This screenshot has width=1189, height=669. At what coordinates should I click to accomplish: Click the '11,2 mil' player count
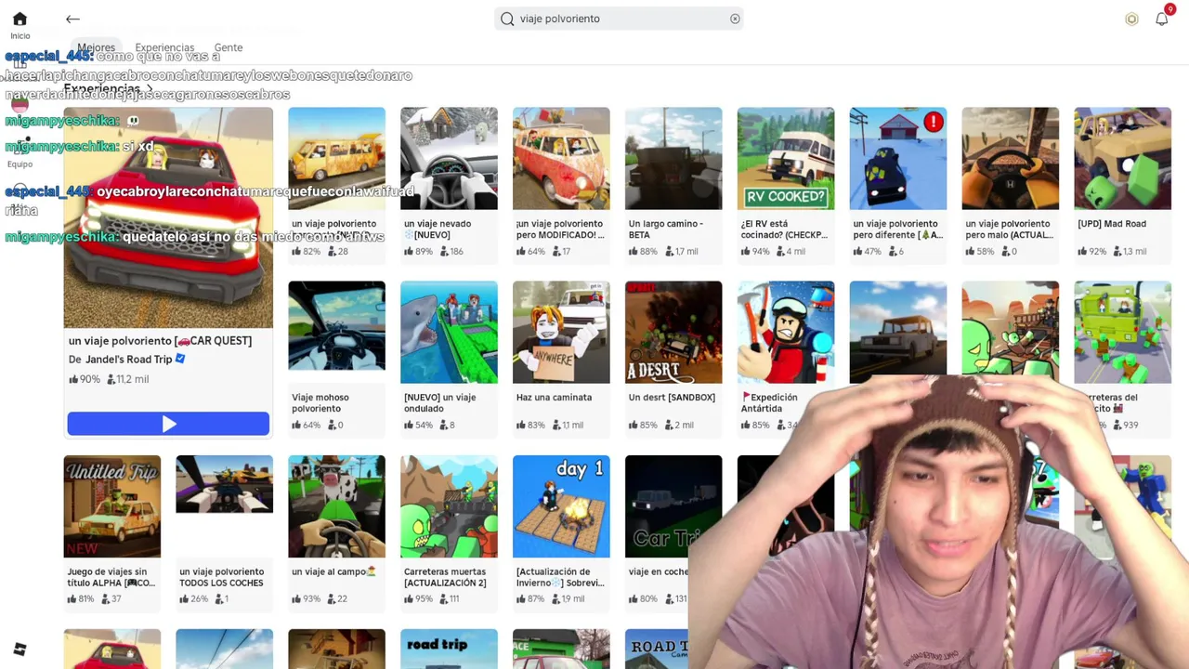coord(128,379)
